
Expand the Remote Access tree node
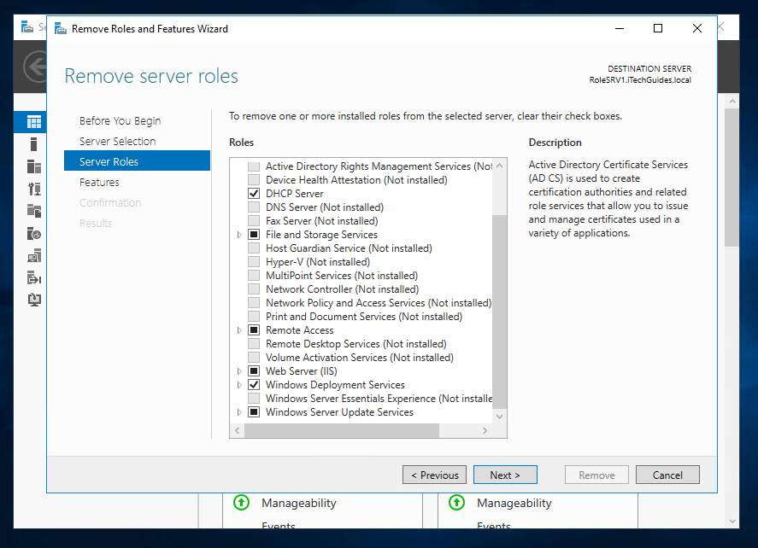238,329
